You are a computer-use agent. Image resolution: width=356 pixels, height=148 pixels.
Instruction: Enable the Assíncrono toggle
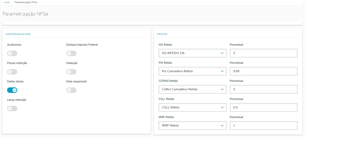tap(12, 54)
